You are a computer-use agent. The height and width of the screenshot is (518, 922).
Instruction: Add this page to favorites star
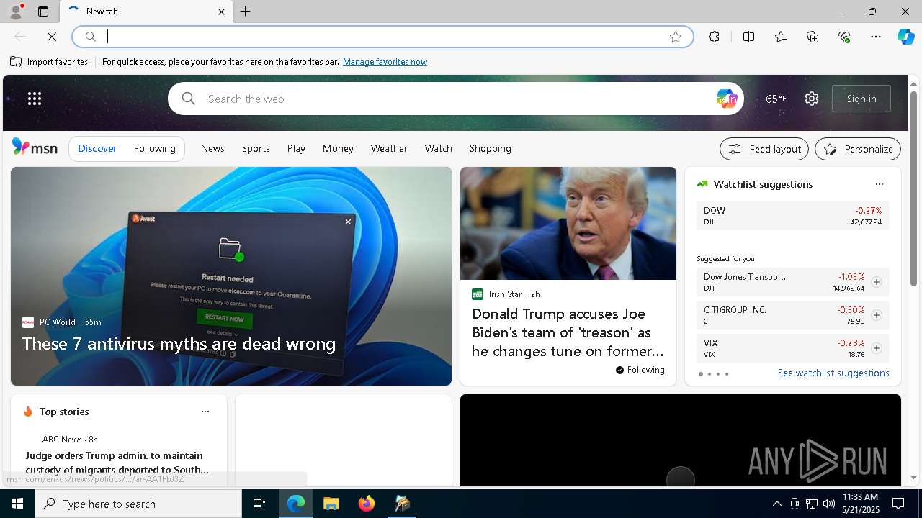pos(676,37)
